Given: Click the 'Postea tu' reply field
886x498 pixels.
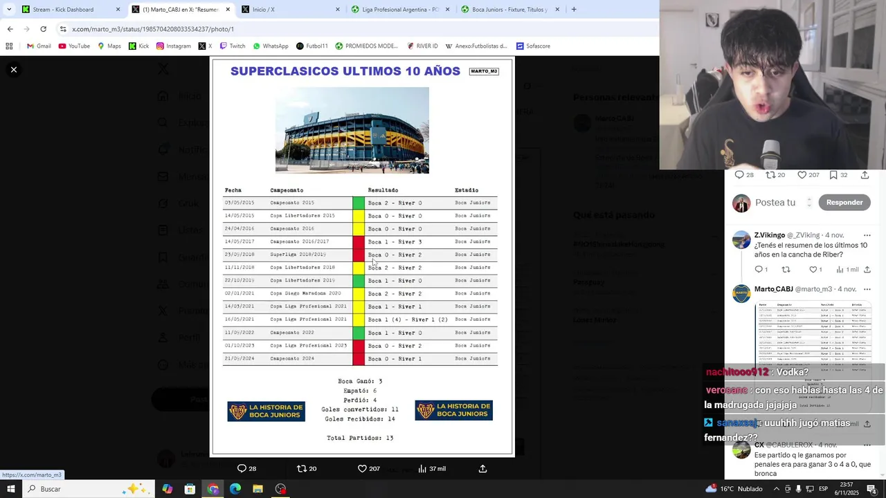Looking at the screenshot, I should coord(775,203).
